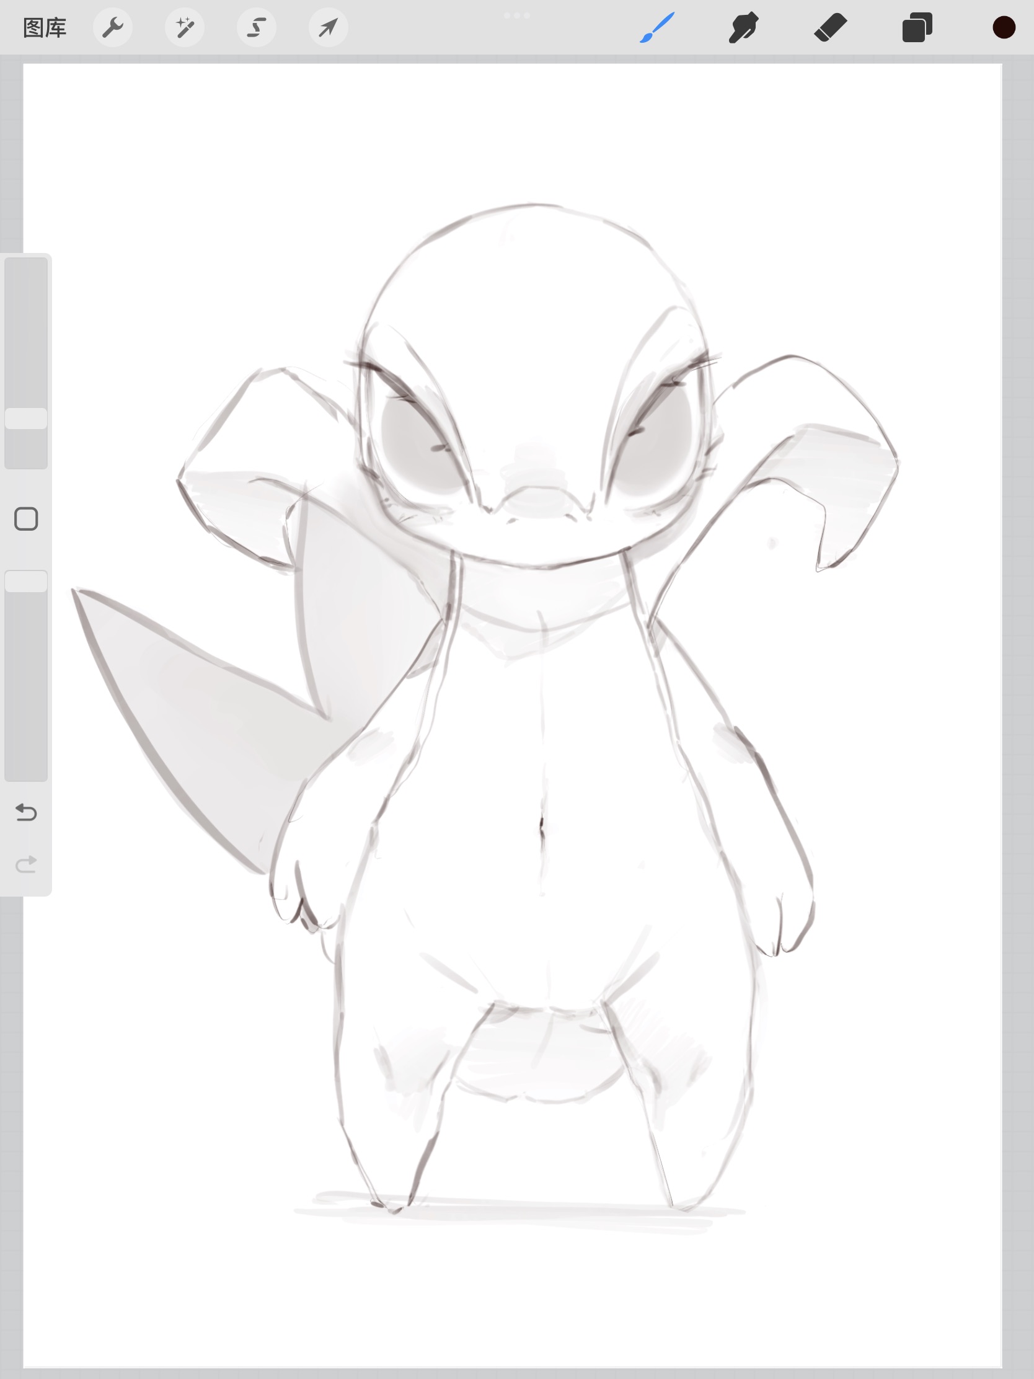Activate the Transform arrow tool
1034x1379 pixels.
tap(329, 27)
